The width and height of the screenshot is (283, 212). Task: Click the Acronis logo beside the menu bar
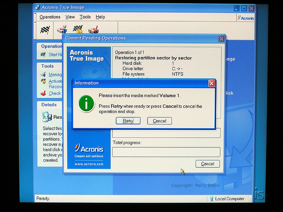pyautogui.click(x=246, y=18)
